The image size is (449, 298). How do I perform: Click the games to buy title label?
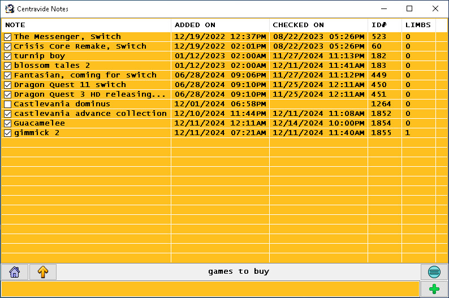pos(239,272)
